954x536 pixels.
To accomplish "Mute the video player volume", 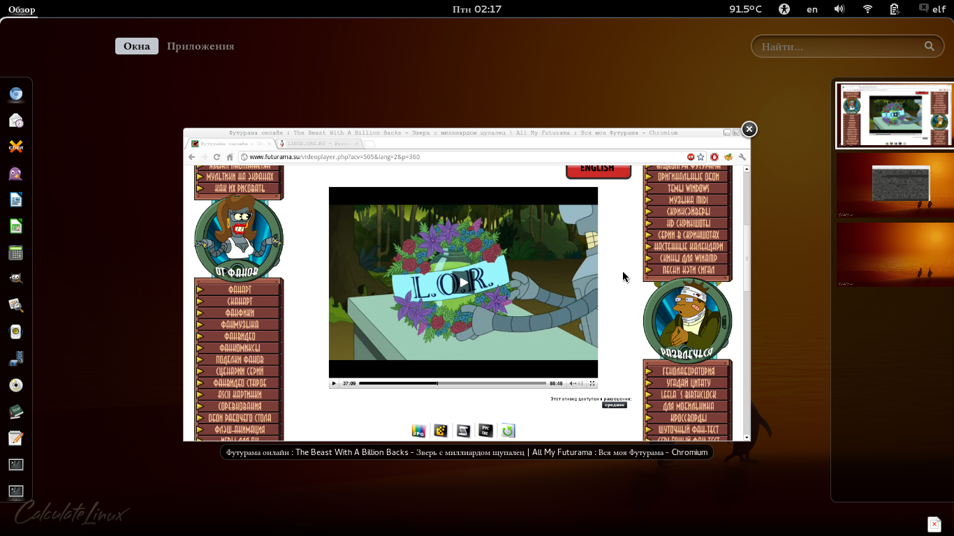I will pyautogui.click(x=572, y=383).
